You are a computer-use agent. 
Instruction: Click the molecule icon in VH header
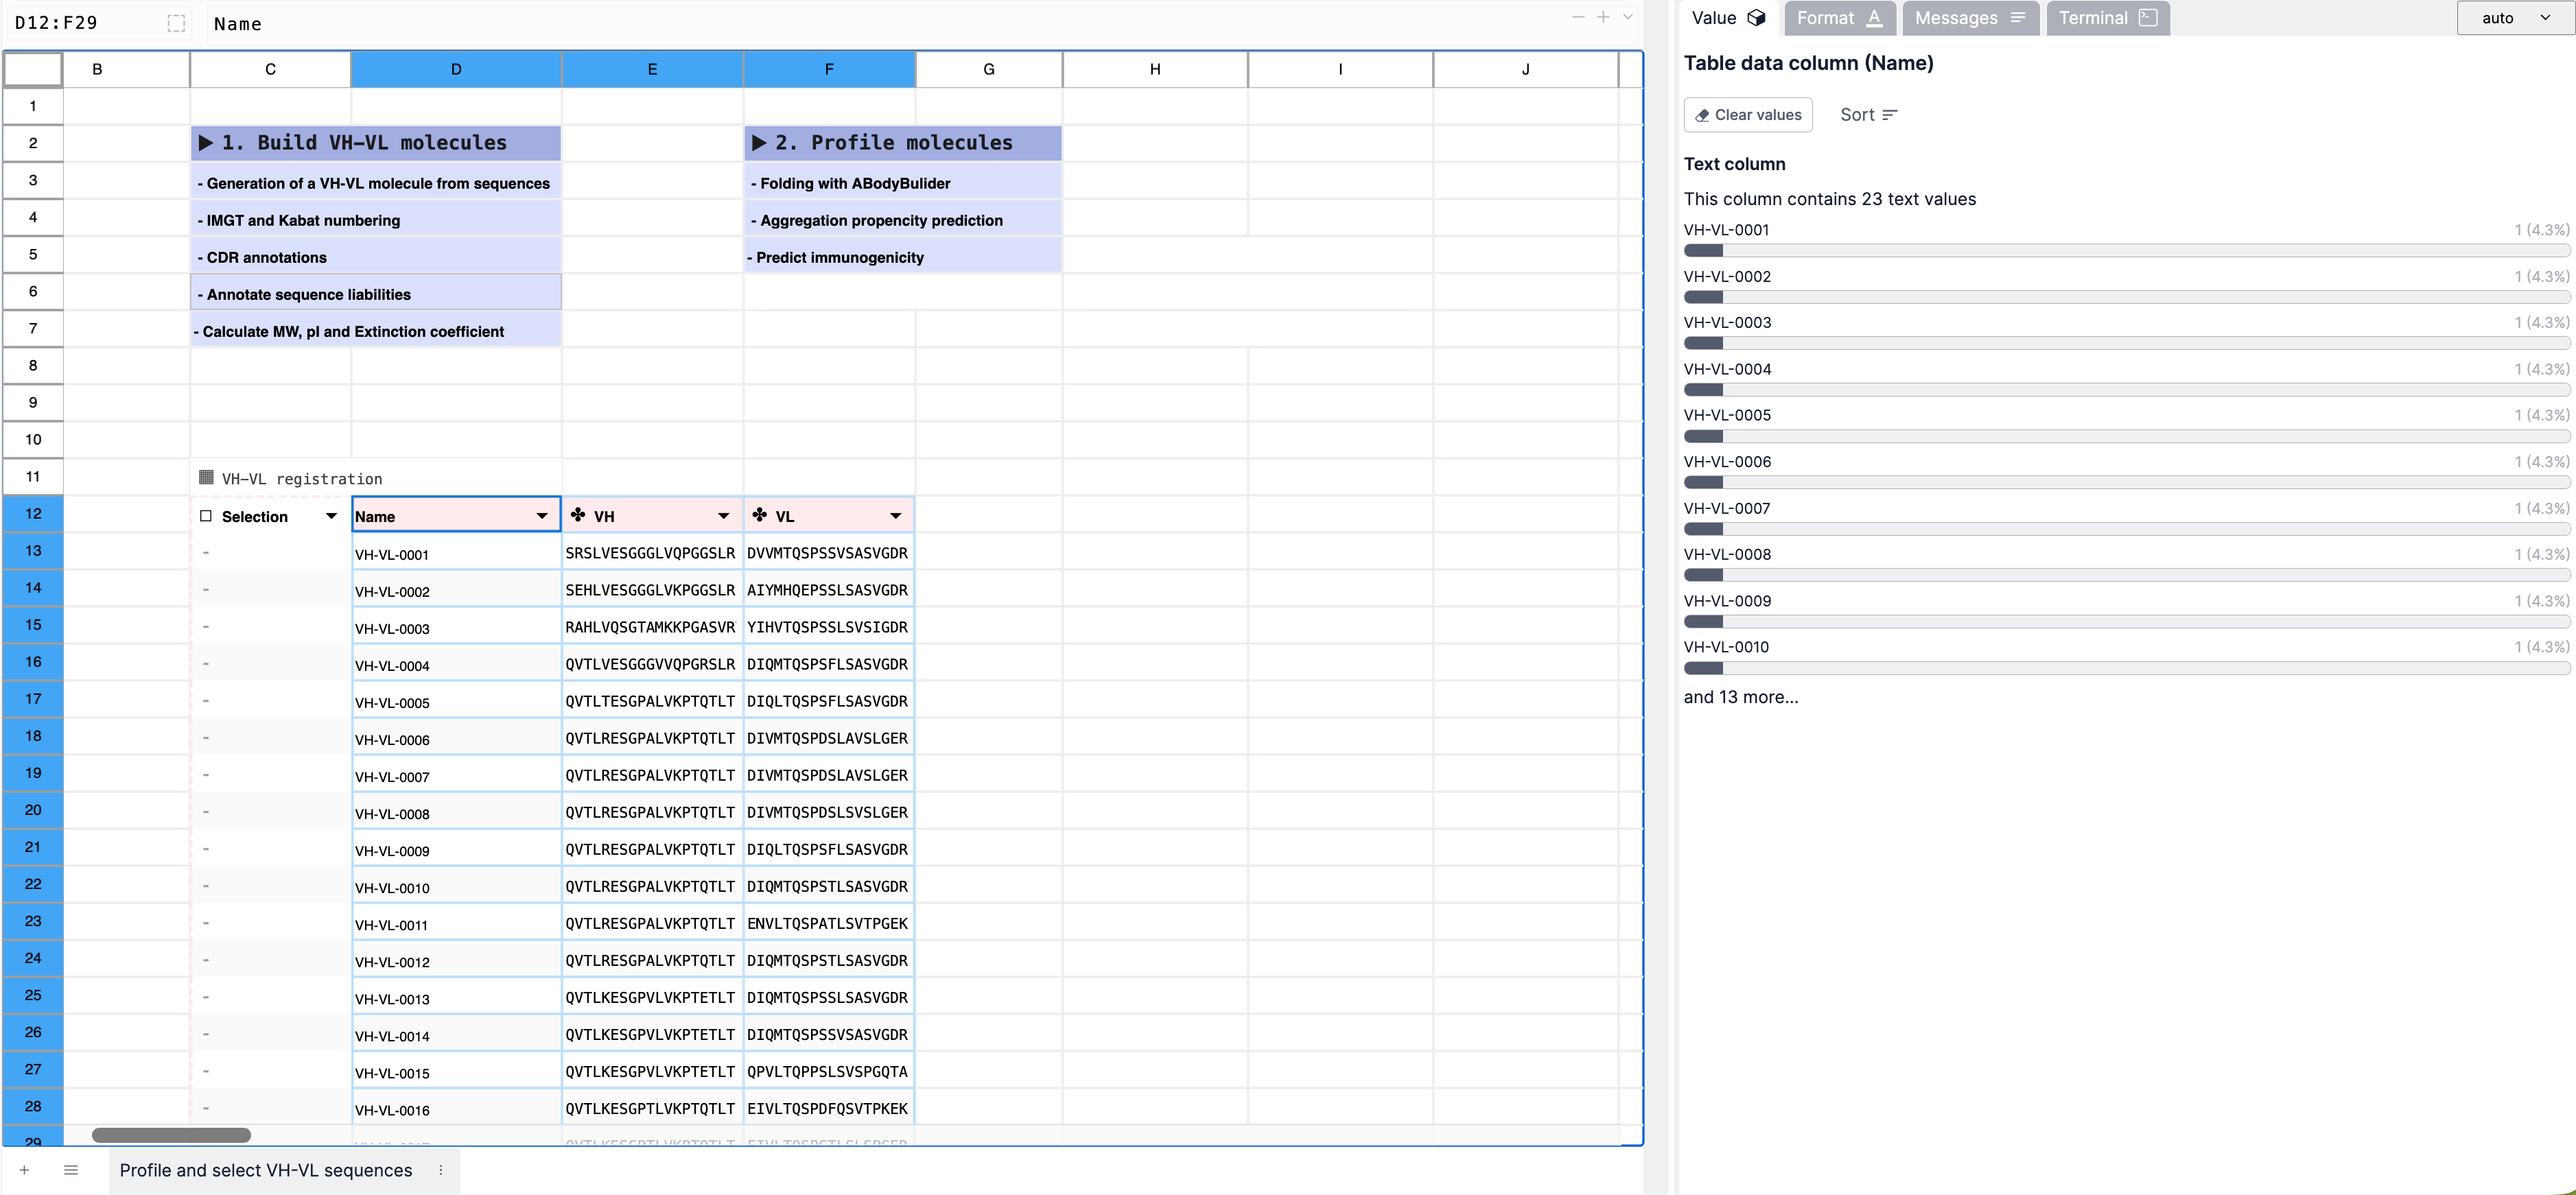pyautogui.click(x=578, y=515)
